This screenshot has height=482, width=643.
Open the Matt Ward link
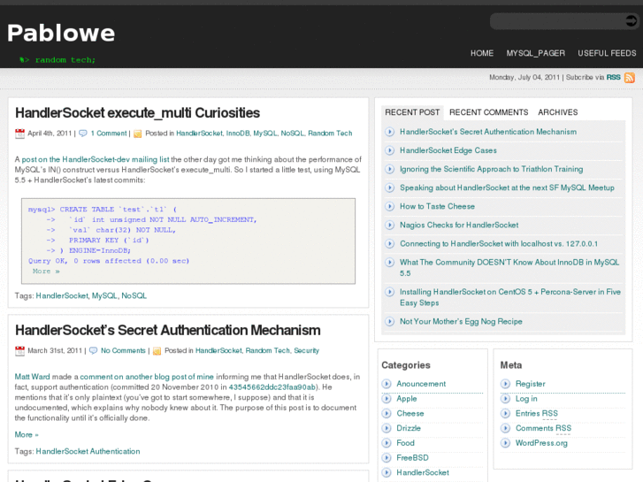coord(32,377)
